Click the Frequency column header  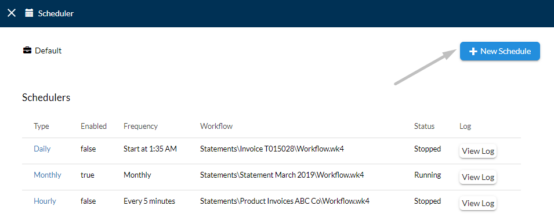click(x=140, y=126)
